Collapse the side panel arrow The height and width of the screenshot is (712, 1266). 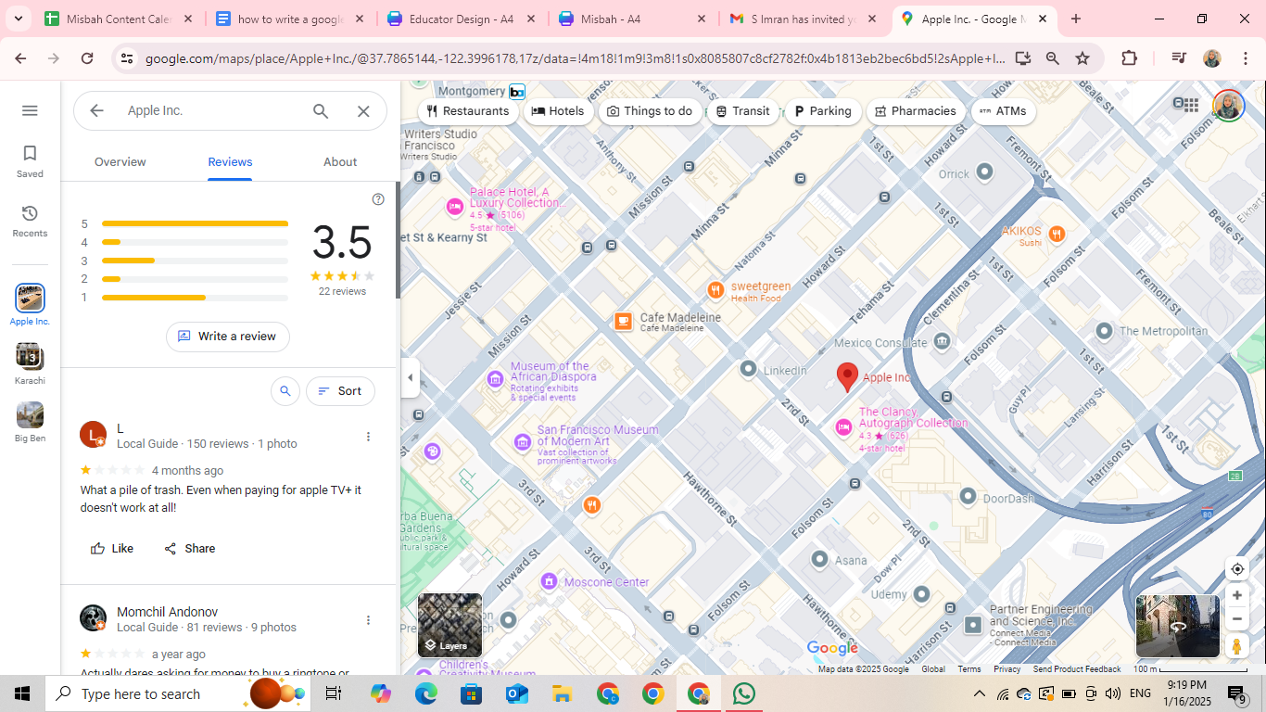point(410,377)
